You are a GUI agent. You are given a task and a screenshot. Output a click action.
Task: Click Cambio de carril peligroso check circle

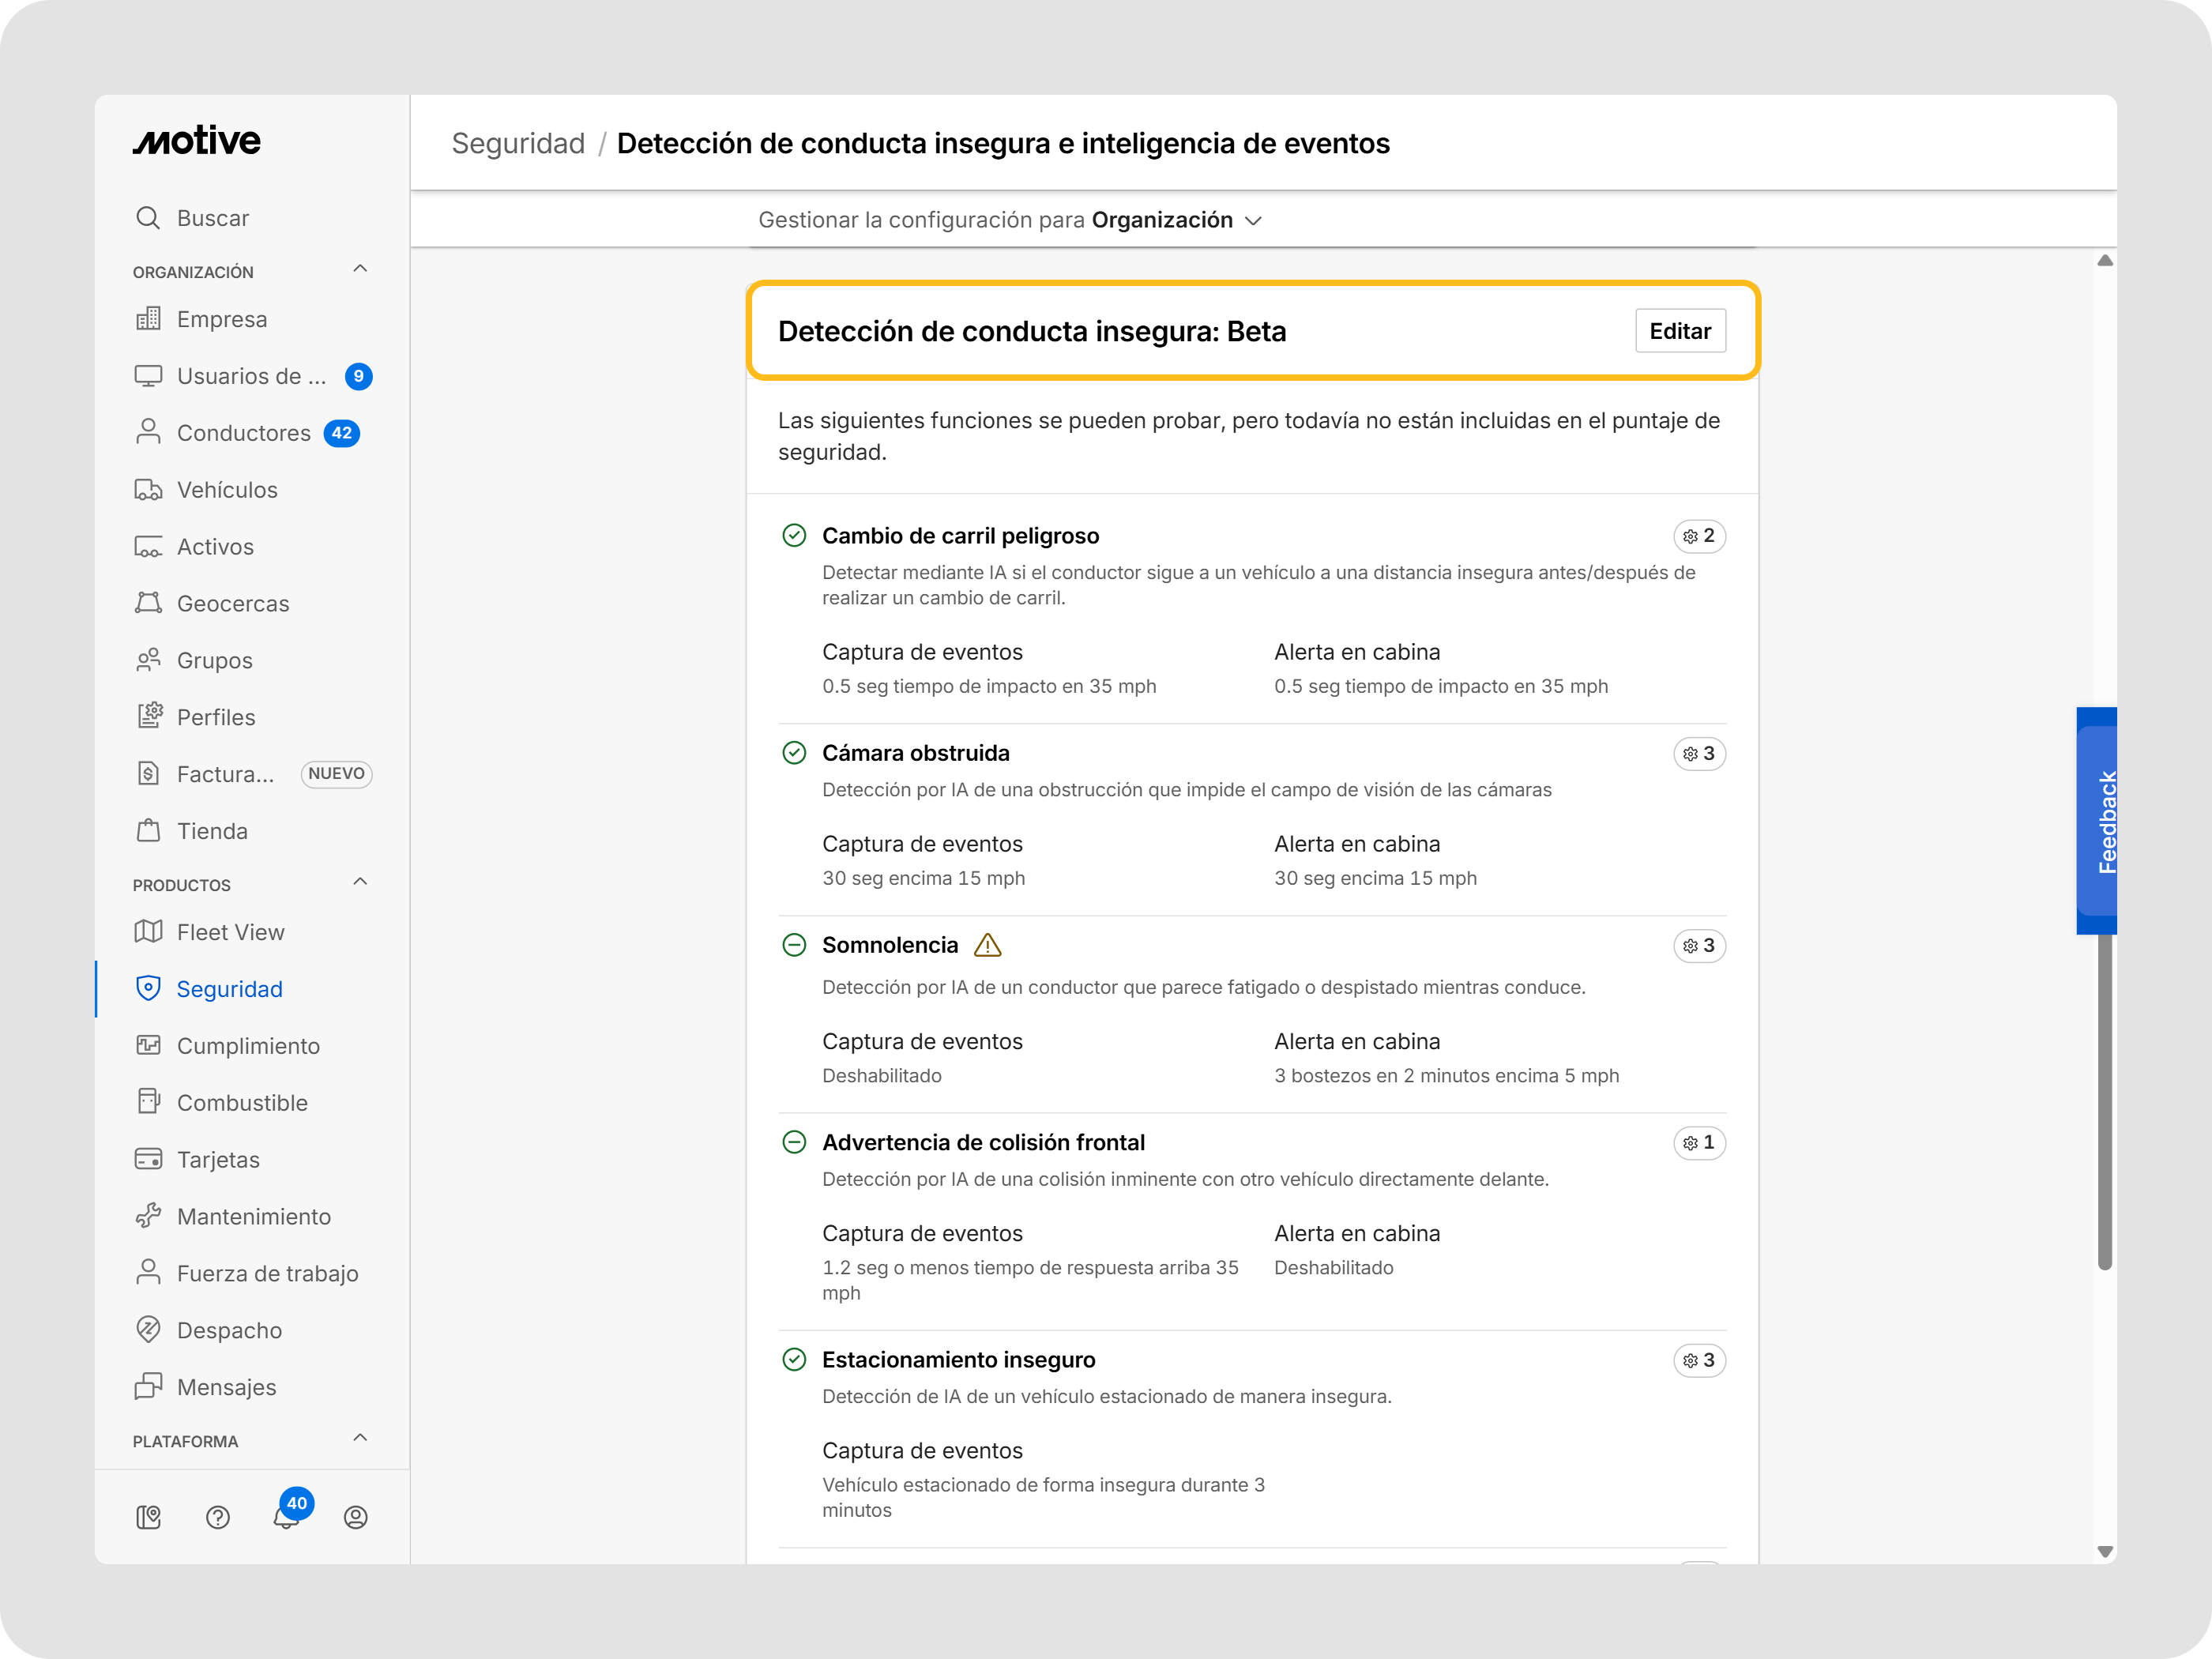[794, 536]
